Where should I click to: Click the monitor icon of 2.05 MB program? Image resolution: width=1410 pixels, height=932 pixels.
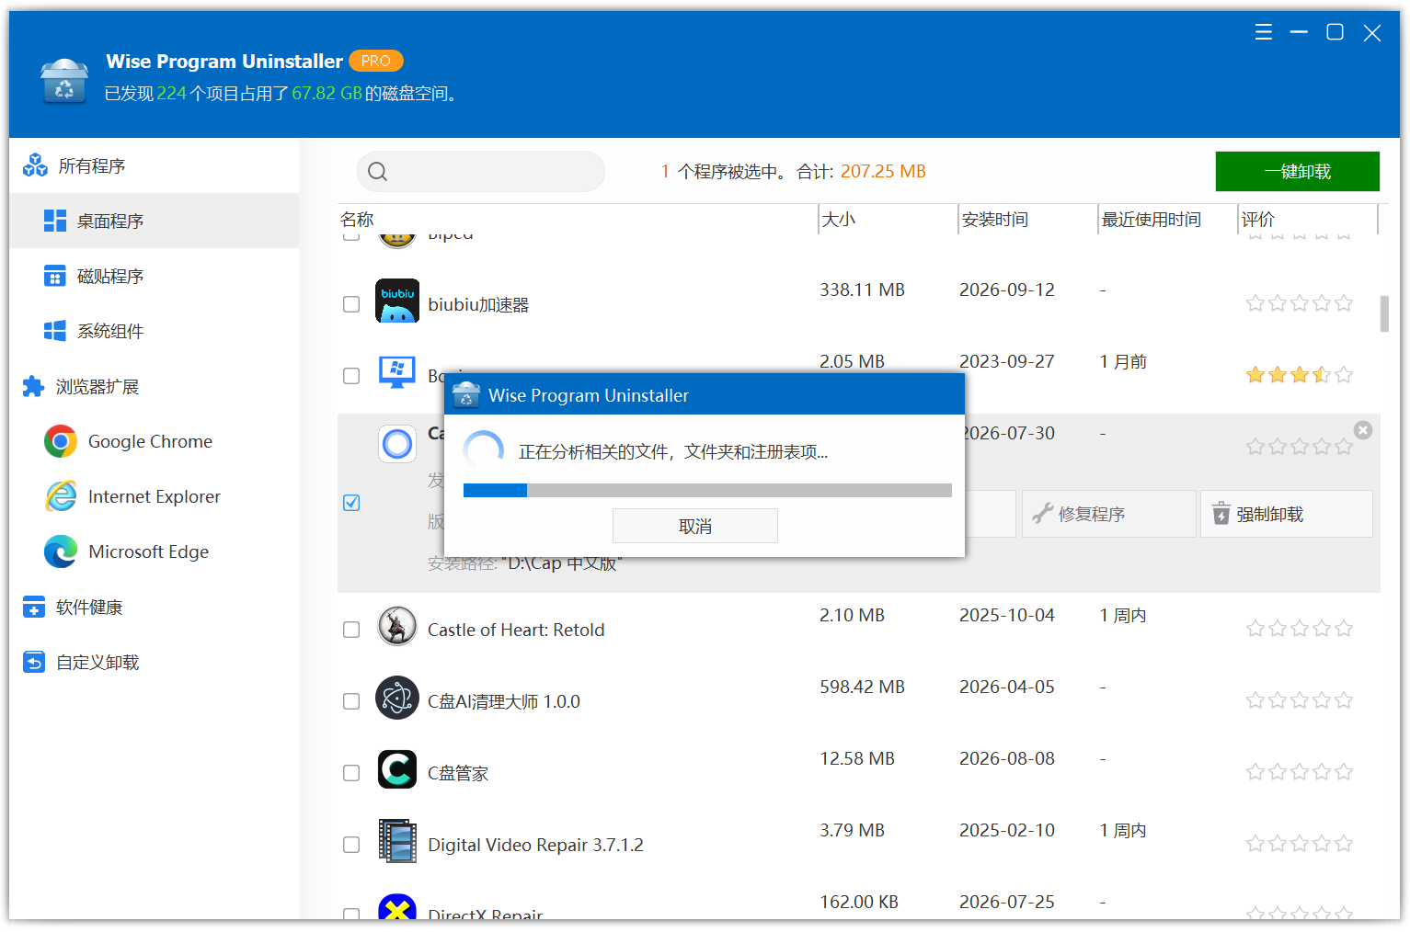coord(397,372)
